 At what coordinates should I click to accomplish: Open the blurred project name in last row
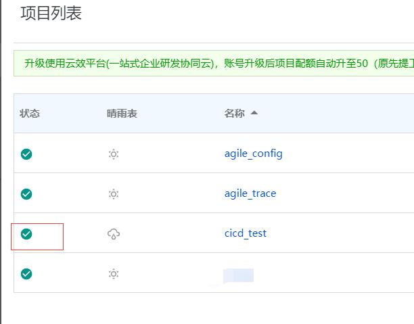238,275
